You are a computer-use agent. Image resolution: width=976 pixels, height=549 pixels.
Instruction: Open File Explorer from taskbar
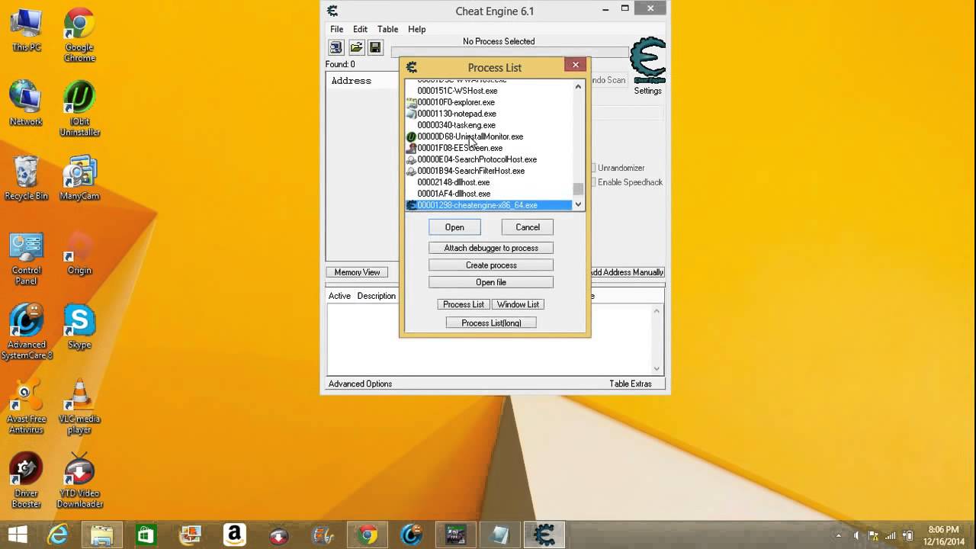point(102,535)
